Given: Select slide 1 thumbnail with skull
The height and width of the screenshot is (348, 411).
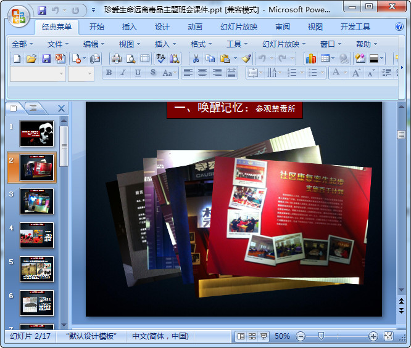Looking at the screenshot, I should 36,134.
